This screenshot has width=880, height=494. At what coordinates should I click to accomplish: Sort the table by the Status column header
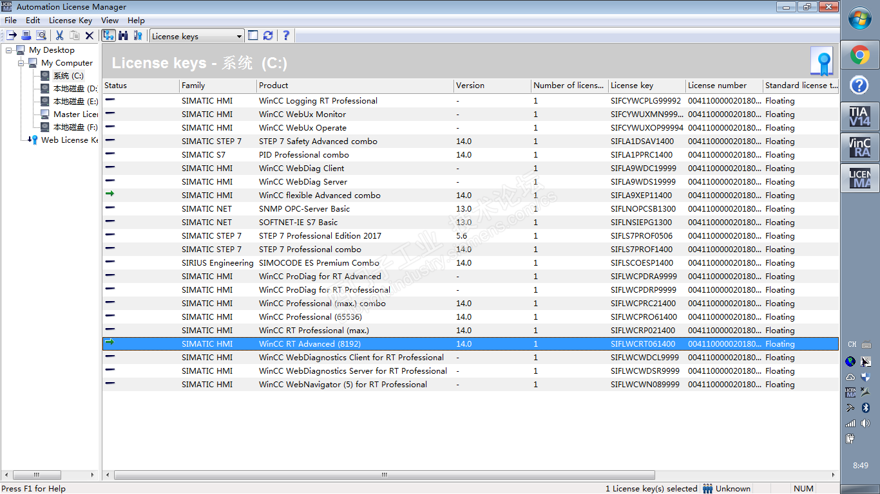(140, 86)
